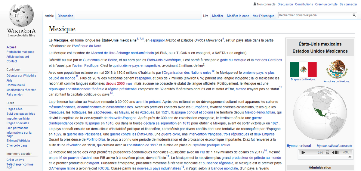The width and height of the screenshot is (361, 171).
Task: Toggle closed captions on audio player
Action: tap(327, 153)
